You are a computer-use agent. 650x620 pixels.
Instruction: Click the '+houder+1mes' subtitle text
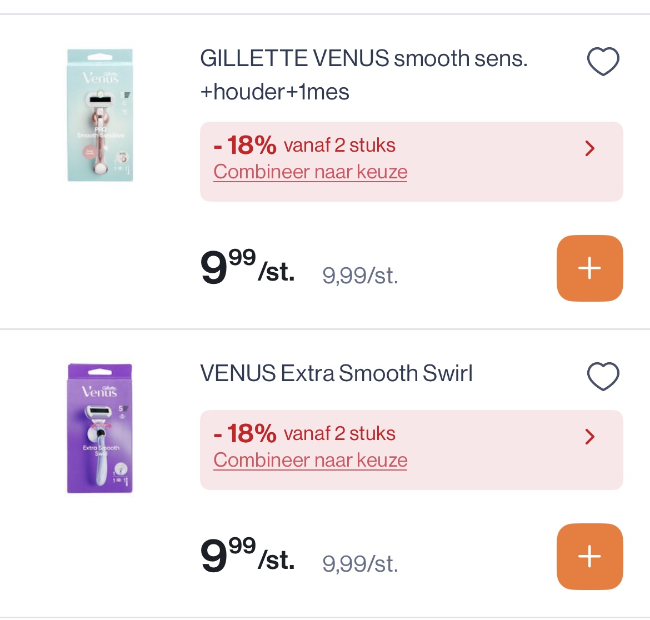(x=274, y=92)
